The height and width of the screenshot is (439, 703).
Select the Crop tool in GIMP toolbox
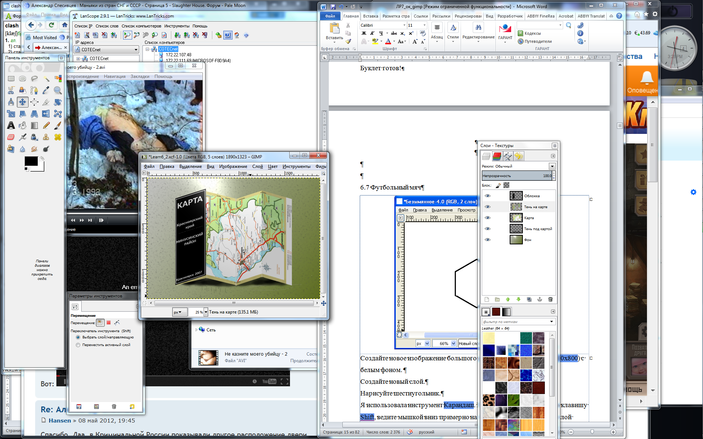[x=46, y=102]
